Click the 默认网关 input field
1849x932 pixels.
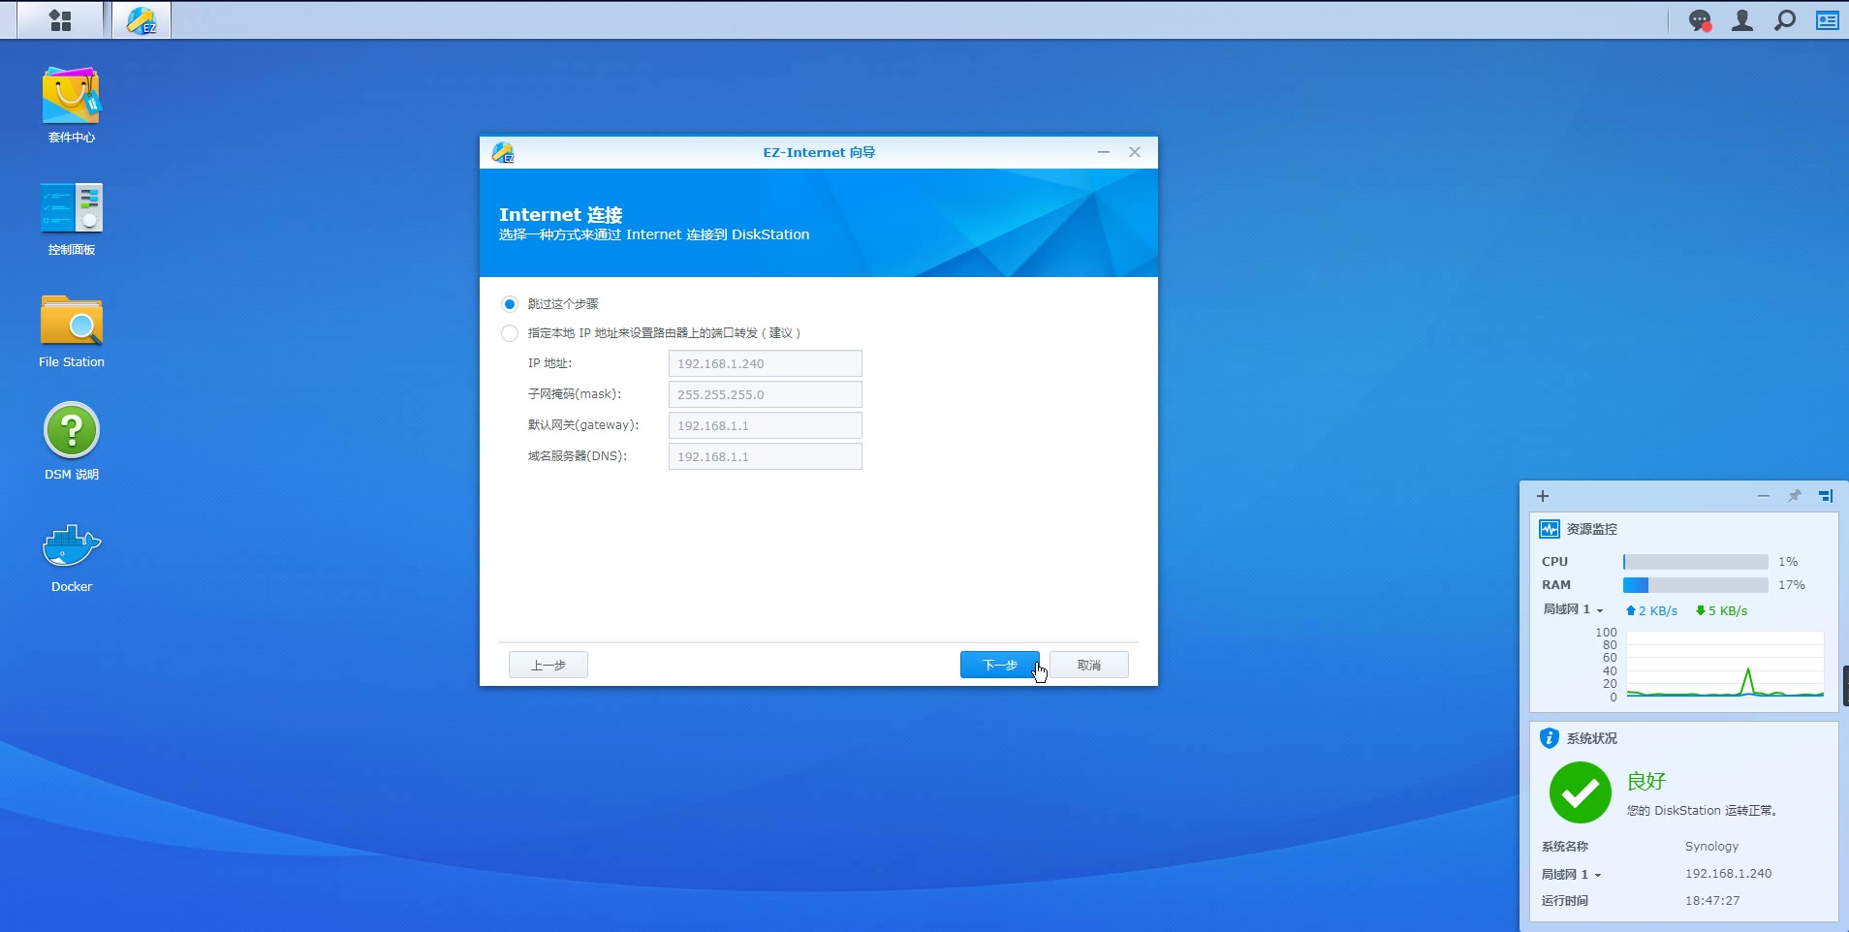coord(766,425)
